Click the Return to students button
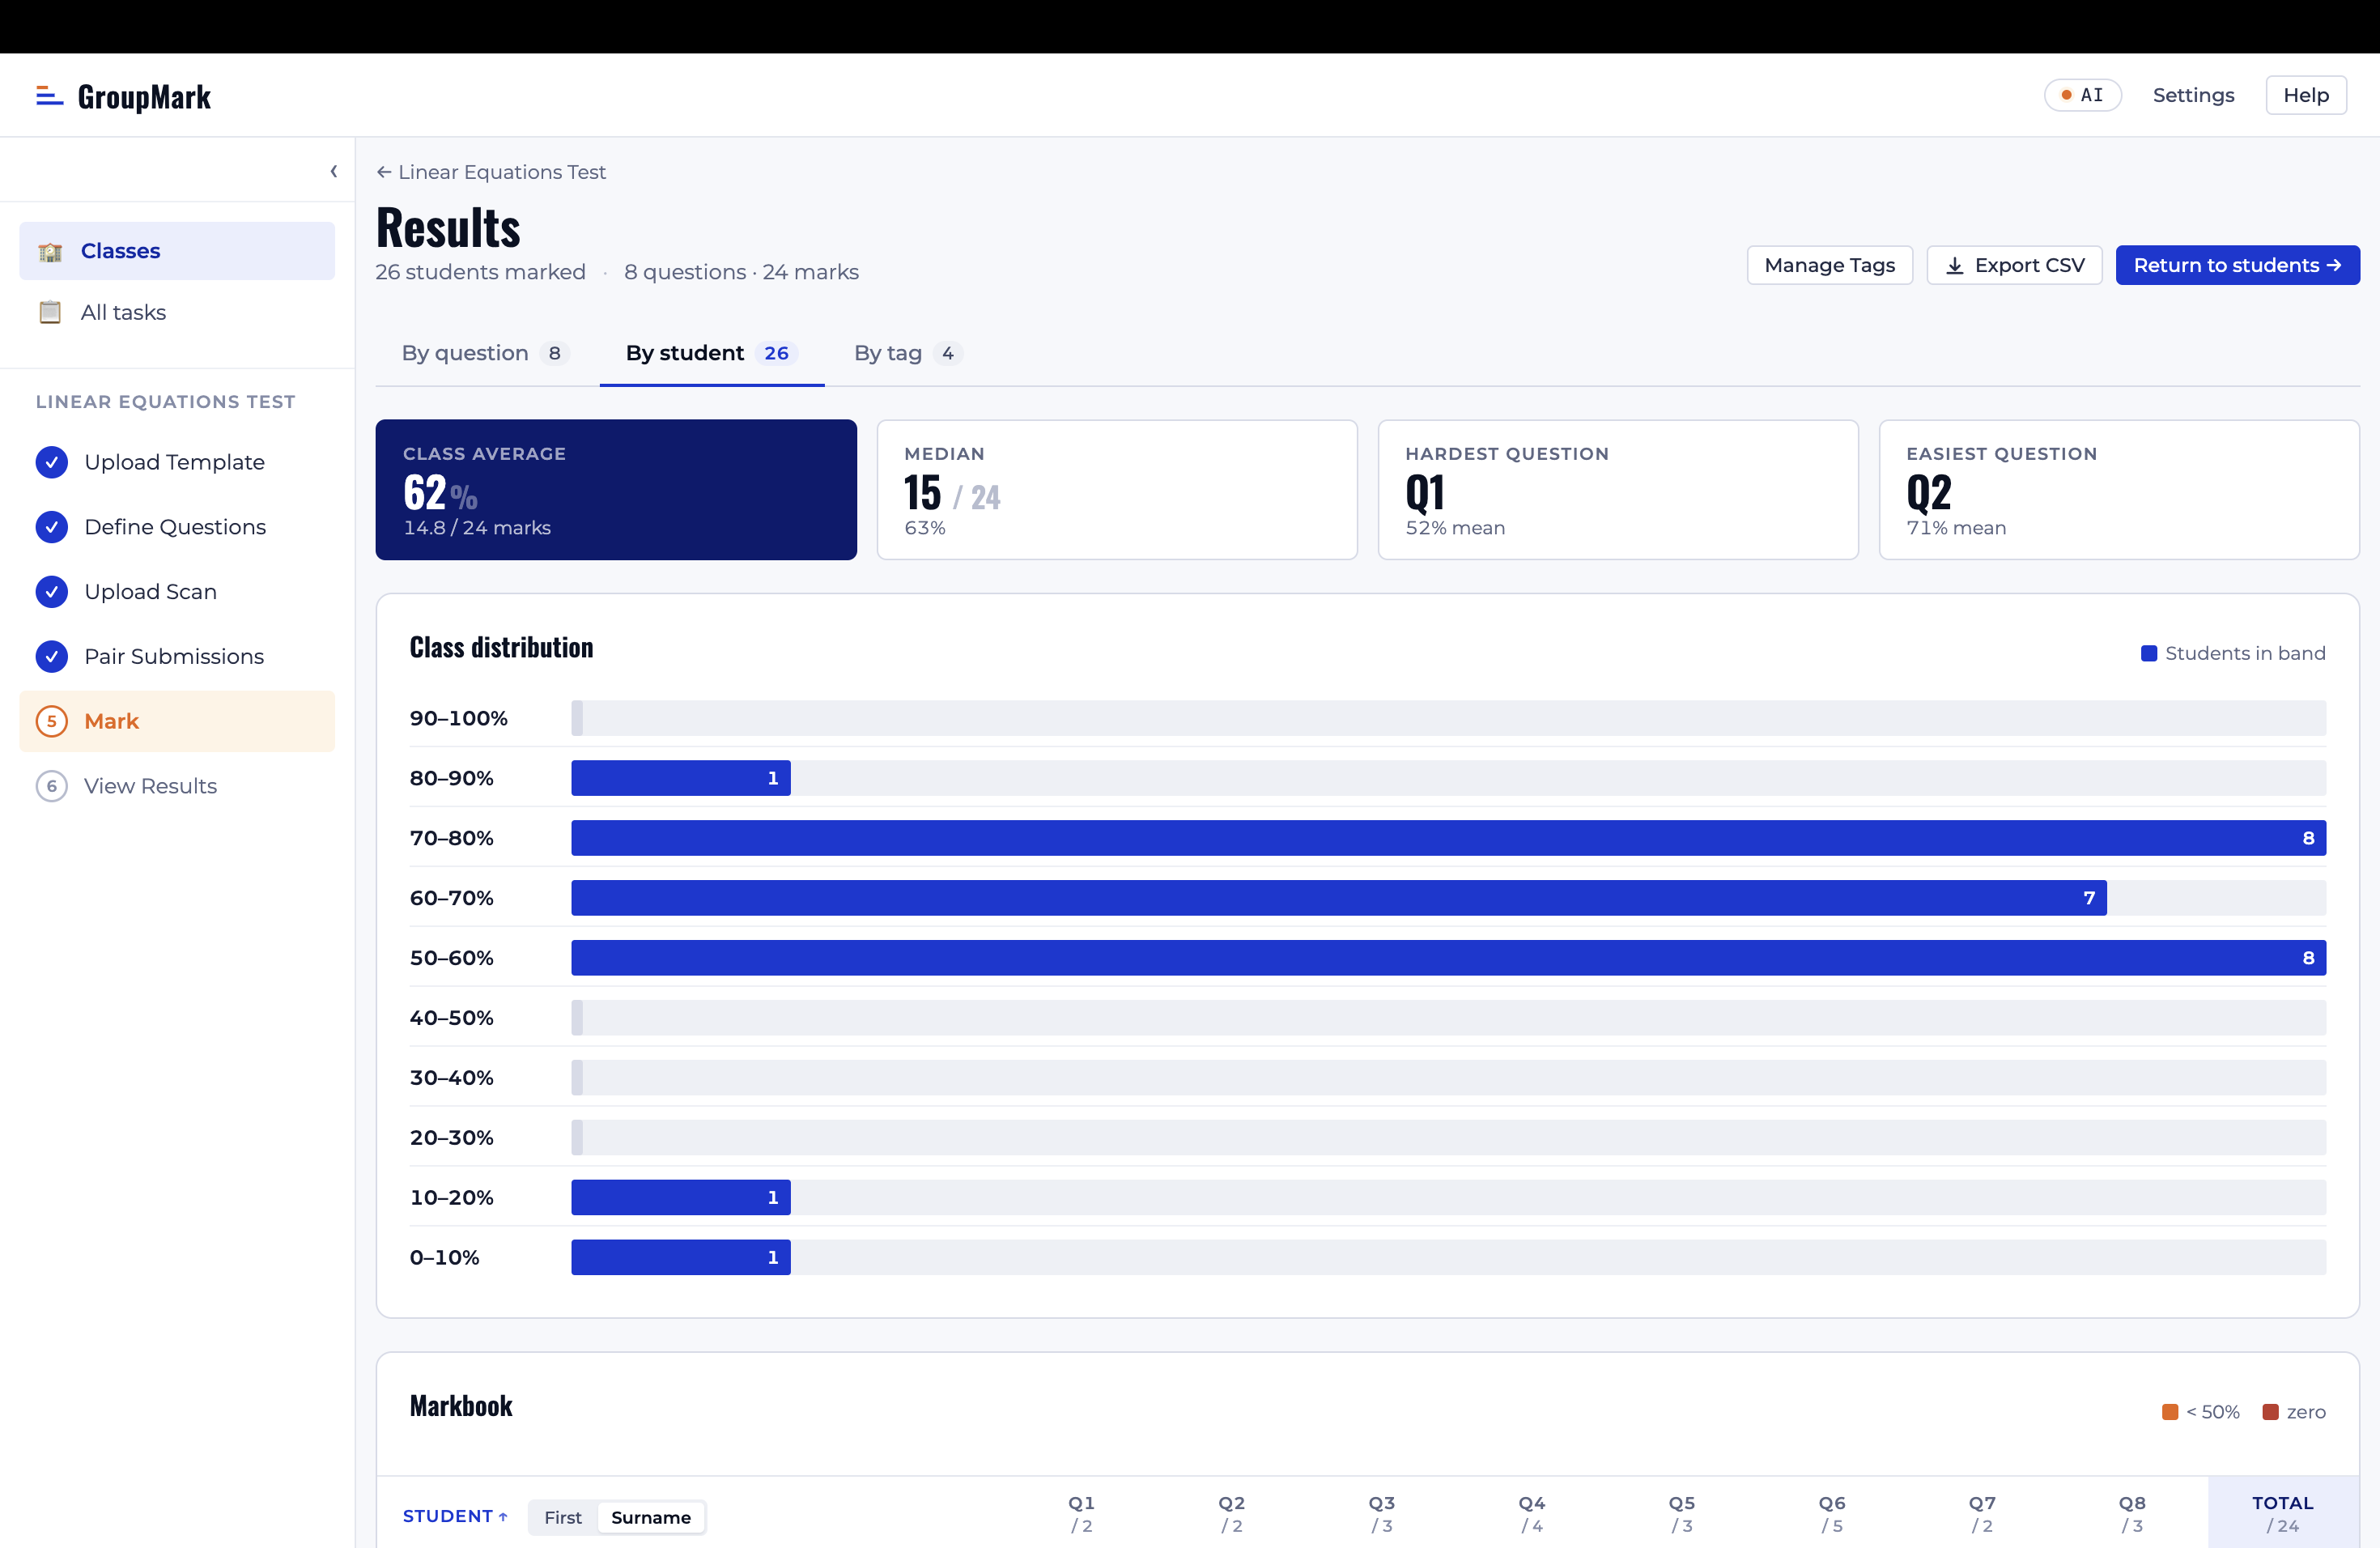This screenshot has height=1548, width=2380. [2237, 265]
